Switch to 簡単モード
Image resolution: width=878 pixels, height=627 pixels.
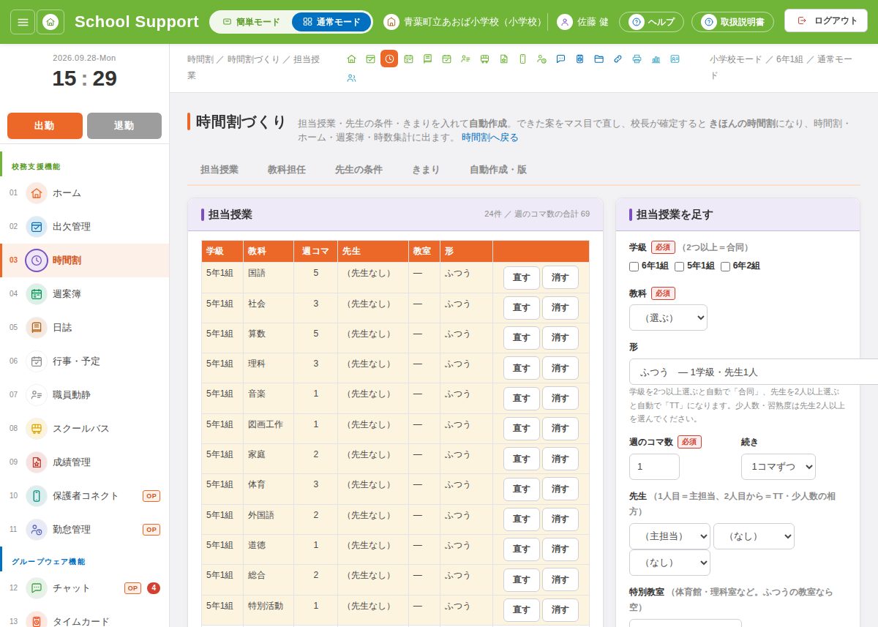point(251,22)
